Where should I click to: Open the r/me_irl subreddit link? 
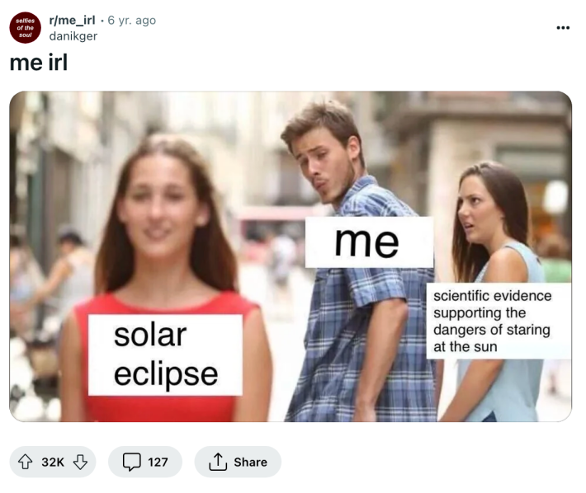[72, 20]
